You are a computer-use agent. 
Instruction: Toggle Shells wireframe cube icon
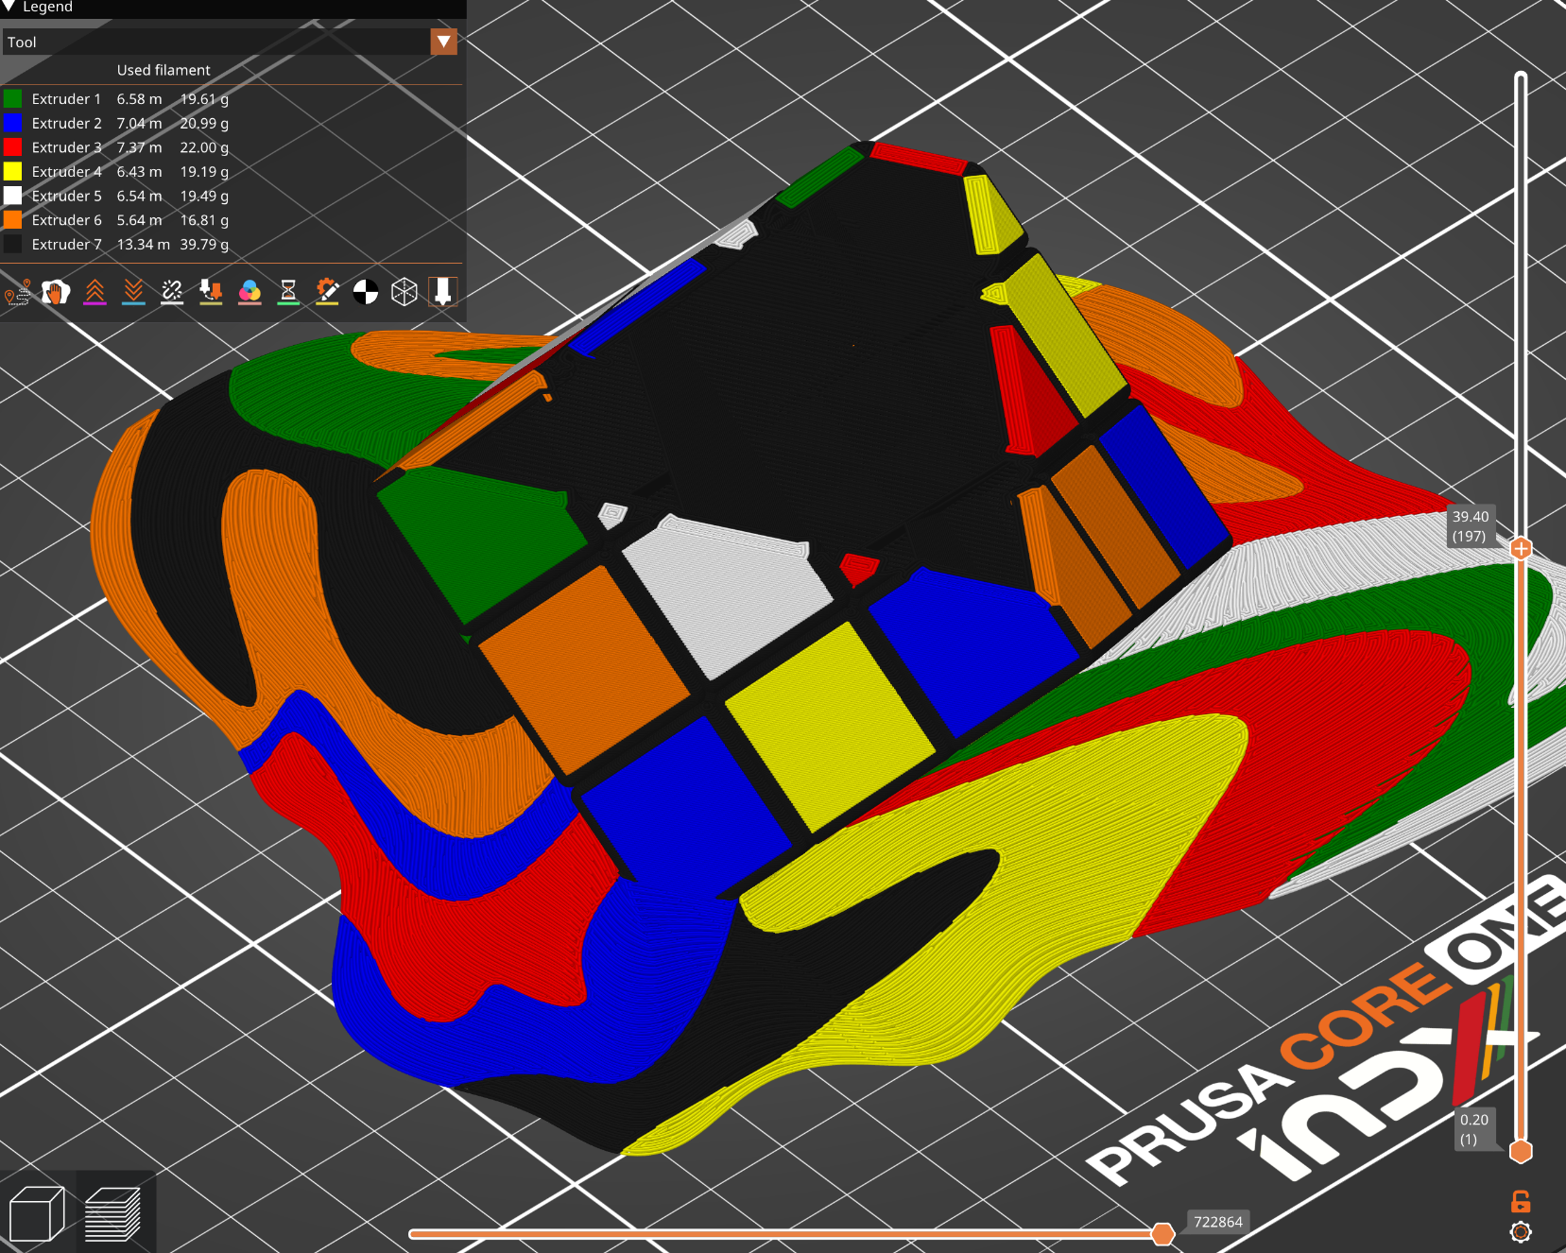[x=404, y=292]
